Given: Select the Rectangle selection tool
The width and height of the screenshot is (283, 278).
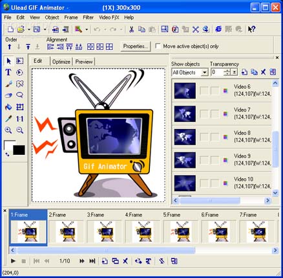Looking at the screenshot, I should point(20,61).
